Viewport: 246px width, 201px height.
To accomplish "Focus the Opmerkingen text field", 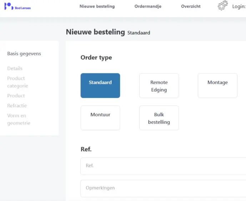I will tap(163, 188).
